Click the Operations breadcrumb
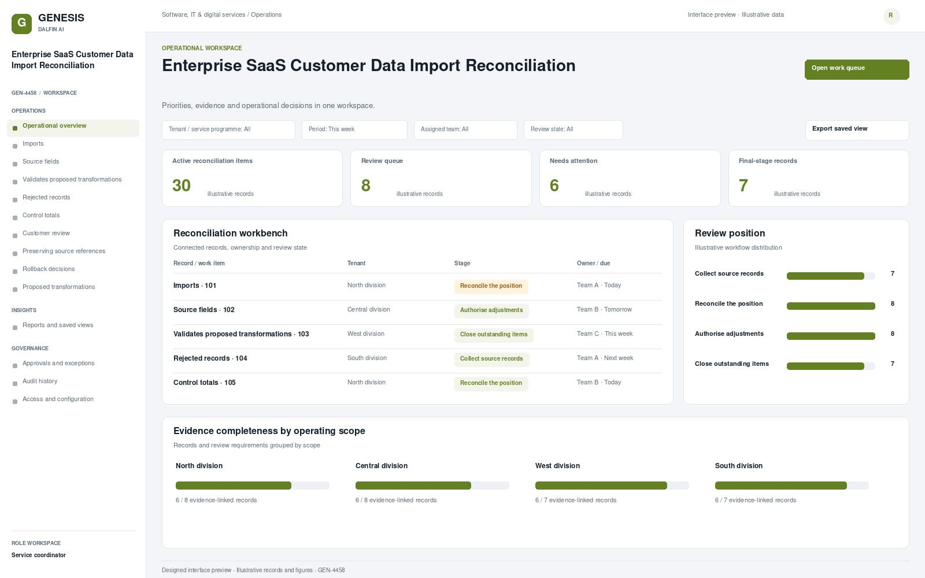The height and width of the screenshot is (578, 925). click(x=267, y=15)
